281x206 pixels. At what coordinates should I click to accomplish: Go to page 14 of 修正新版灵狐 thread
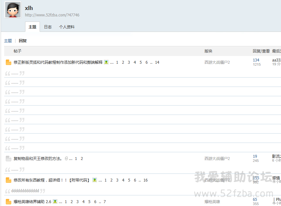coord(157,62)
